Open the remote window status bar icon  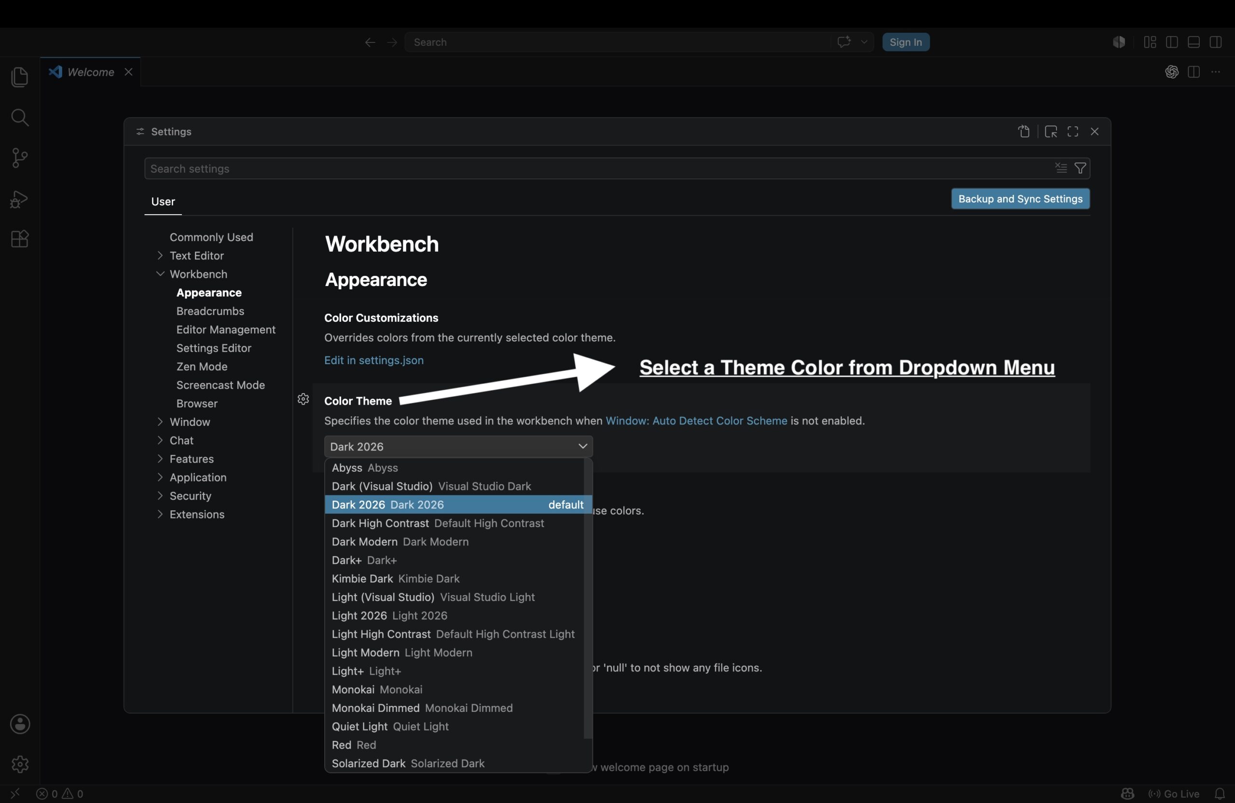[15, 794]
